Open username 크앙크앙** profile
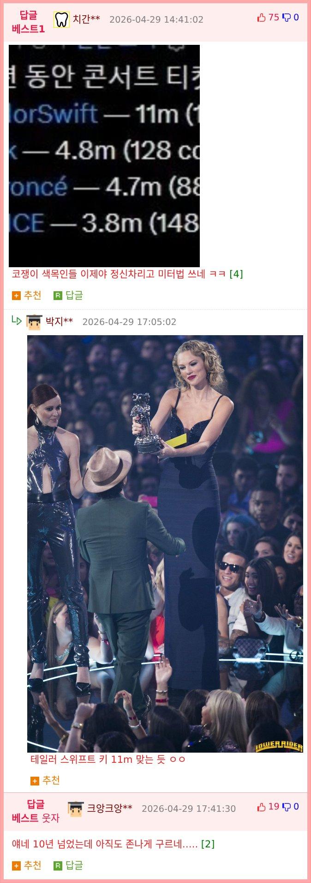The height and width of the screenshot is (883, 311). click(x=110, y=808)
